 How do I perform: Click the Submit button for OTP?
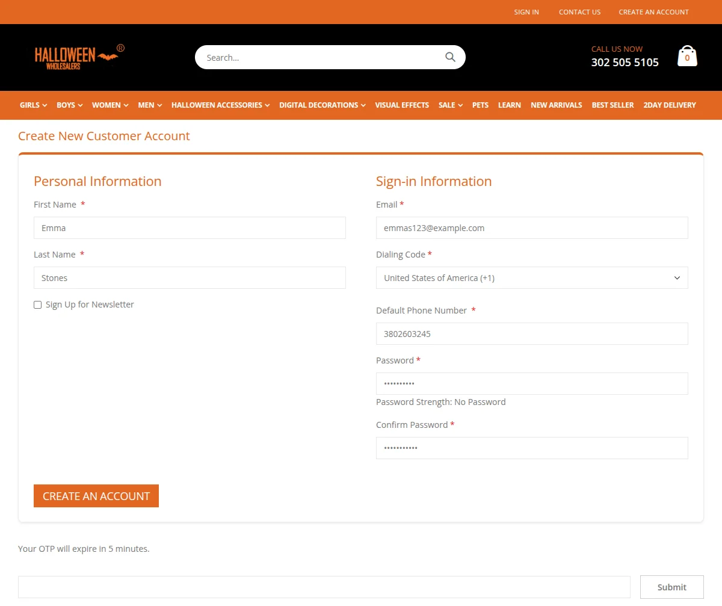[x=671, y=587]
